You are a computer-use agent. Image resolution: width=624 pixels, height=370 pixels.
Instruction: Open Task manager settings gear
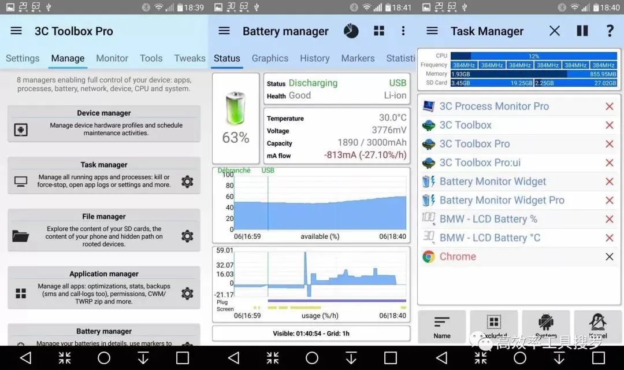[187, 182]
